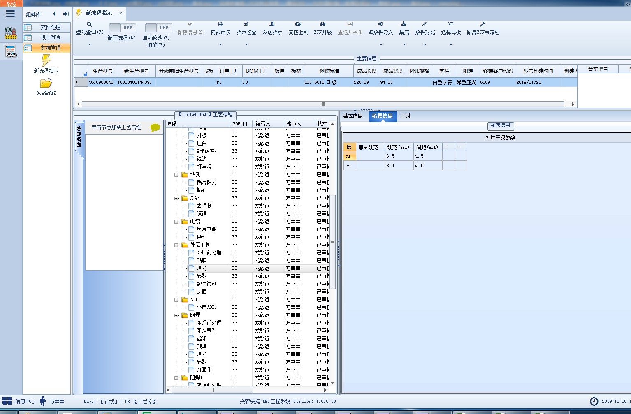631x414 pixels.
Task: Click the 信息中心 windows icon
Action: click(7, 401)
